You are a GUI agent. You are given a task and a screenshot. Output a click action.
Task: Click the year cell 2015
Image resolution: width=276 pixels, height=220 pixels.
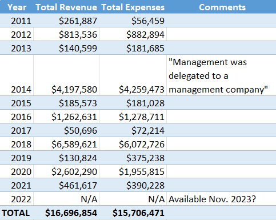(x=17, y=103)
